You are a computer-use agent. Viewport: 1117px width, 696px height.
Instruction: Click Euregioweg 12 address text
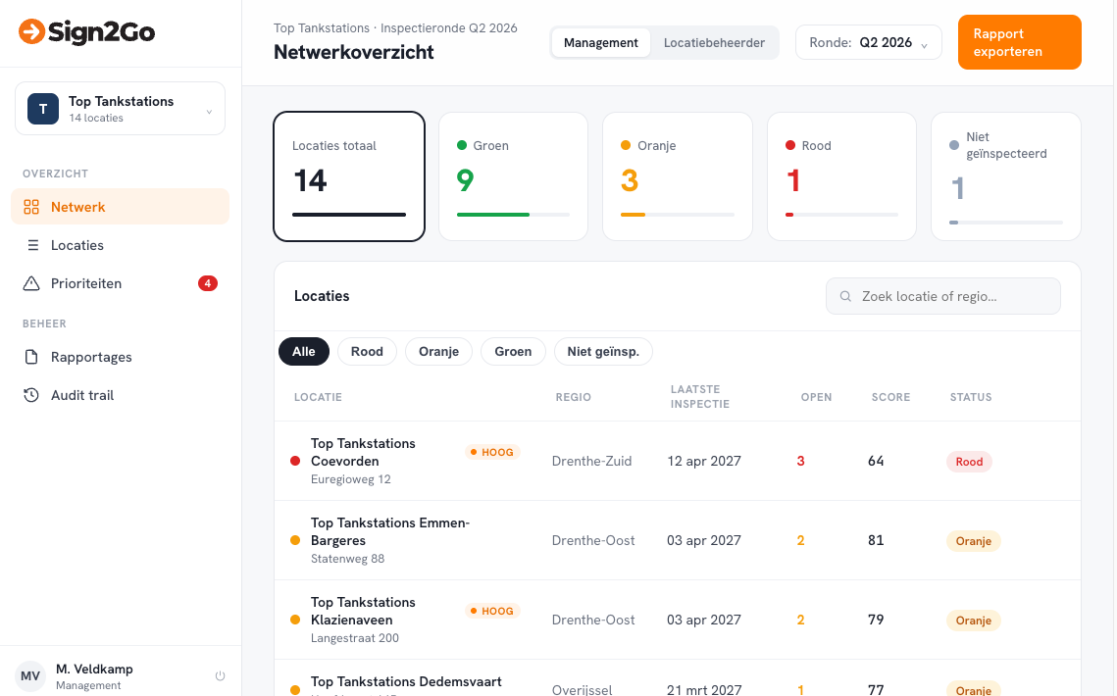pos(350,479)
